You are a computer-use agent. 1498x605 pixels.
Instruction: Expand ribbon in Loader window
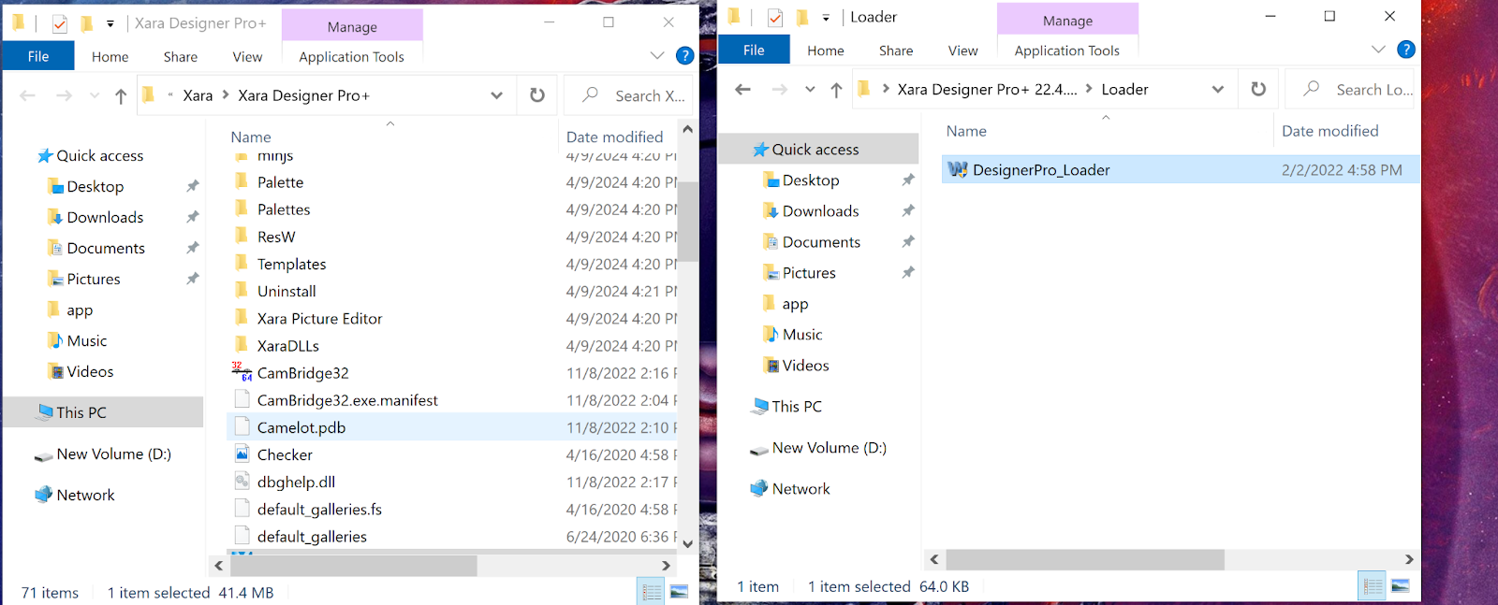tap(1378, 50)
